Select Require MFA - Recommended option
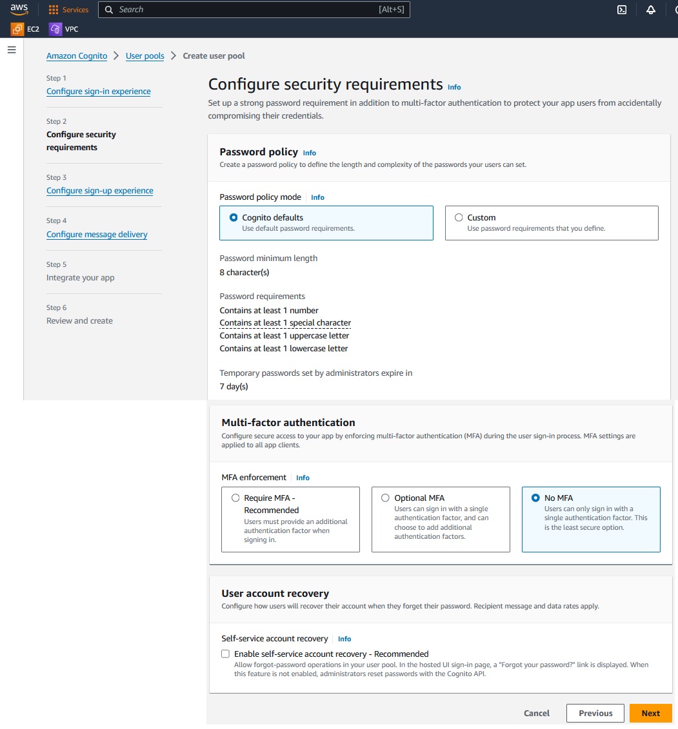This screenshot has width=678, height=729. tap(235, 498)
